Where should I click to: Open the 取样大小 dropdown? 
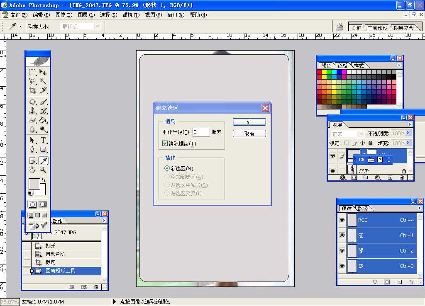[x=97, y=26]
